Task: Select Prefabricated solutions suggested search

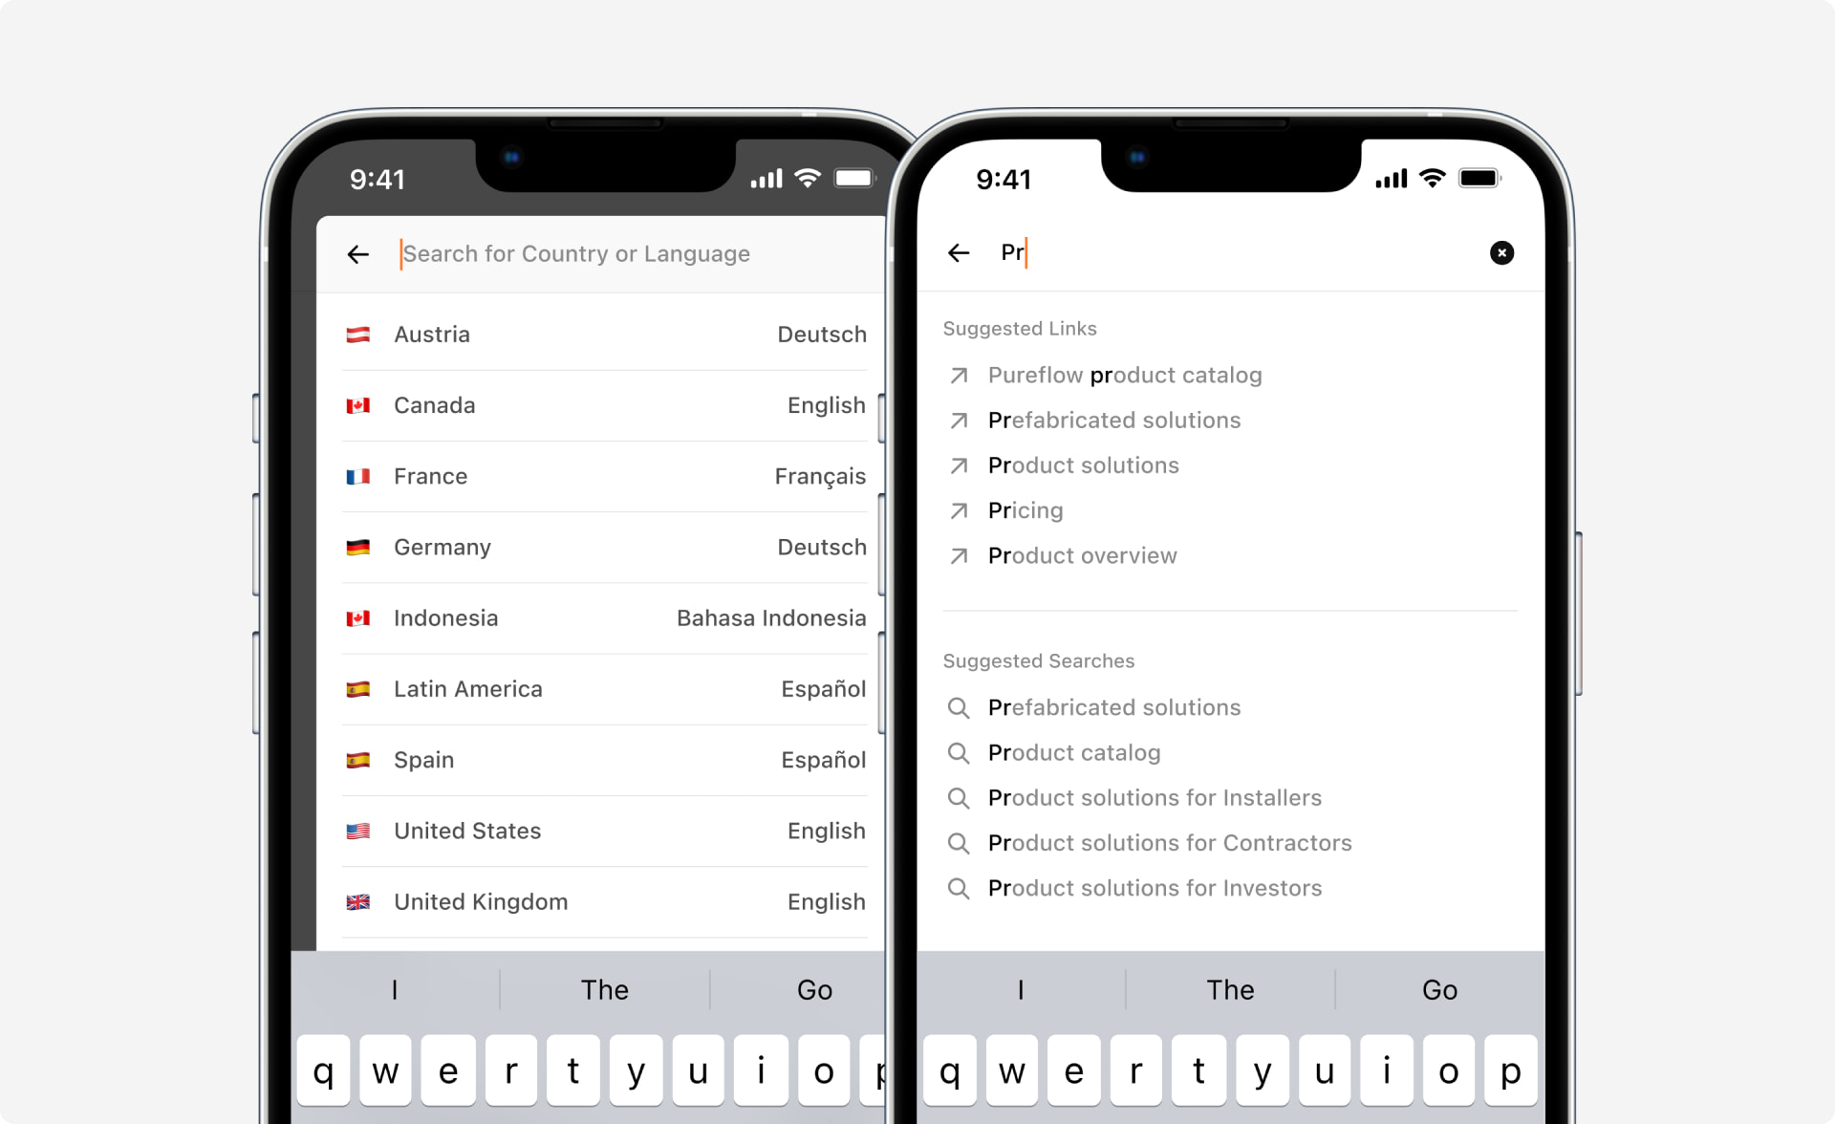Action: click(x=1115, y=706)
